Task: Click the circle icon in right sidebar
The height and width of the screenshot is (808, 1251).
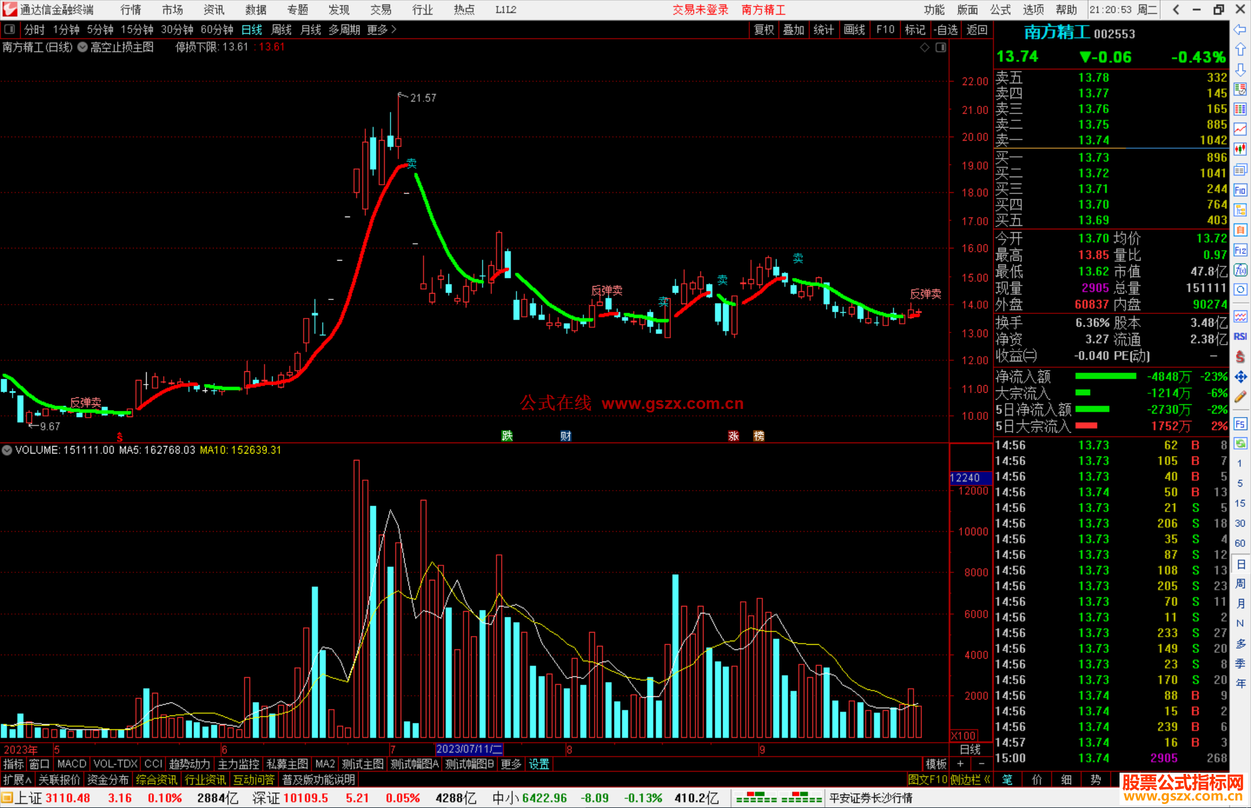Action: (x=1240, y=290)
